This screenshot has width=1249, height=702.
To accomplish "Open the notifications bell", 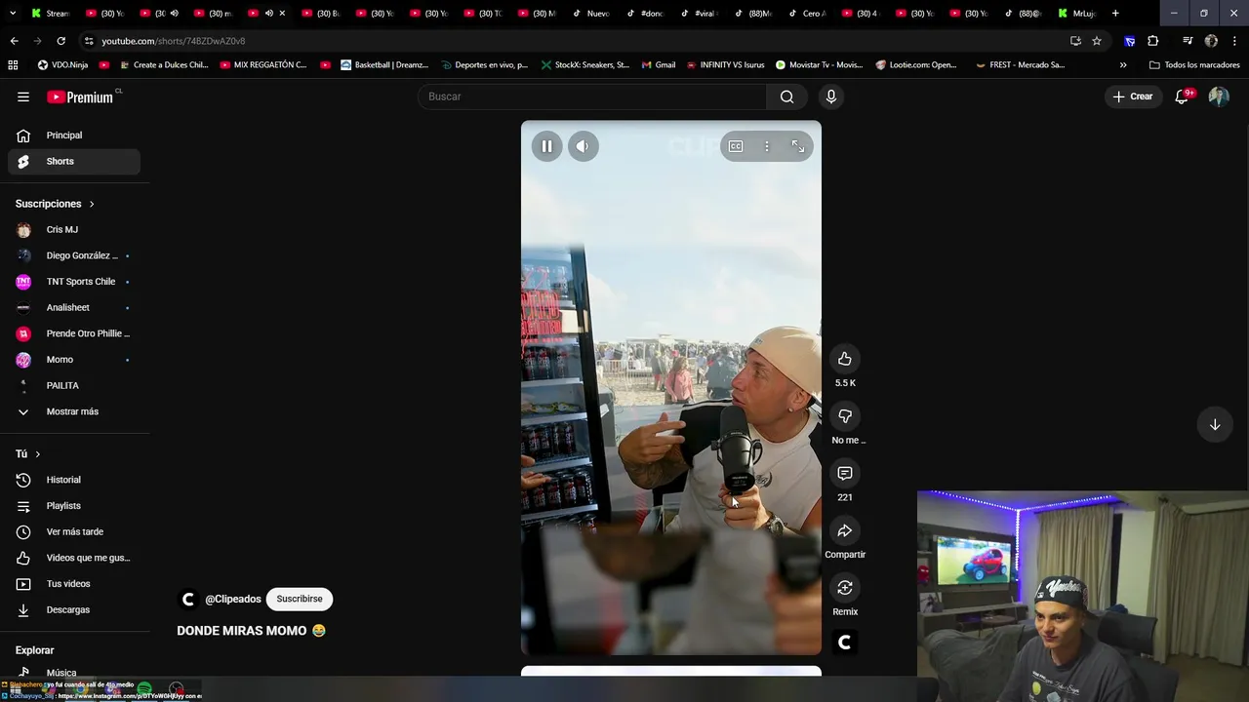I will point(1182,97).
